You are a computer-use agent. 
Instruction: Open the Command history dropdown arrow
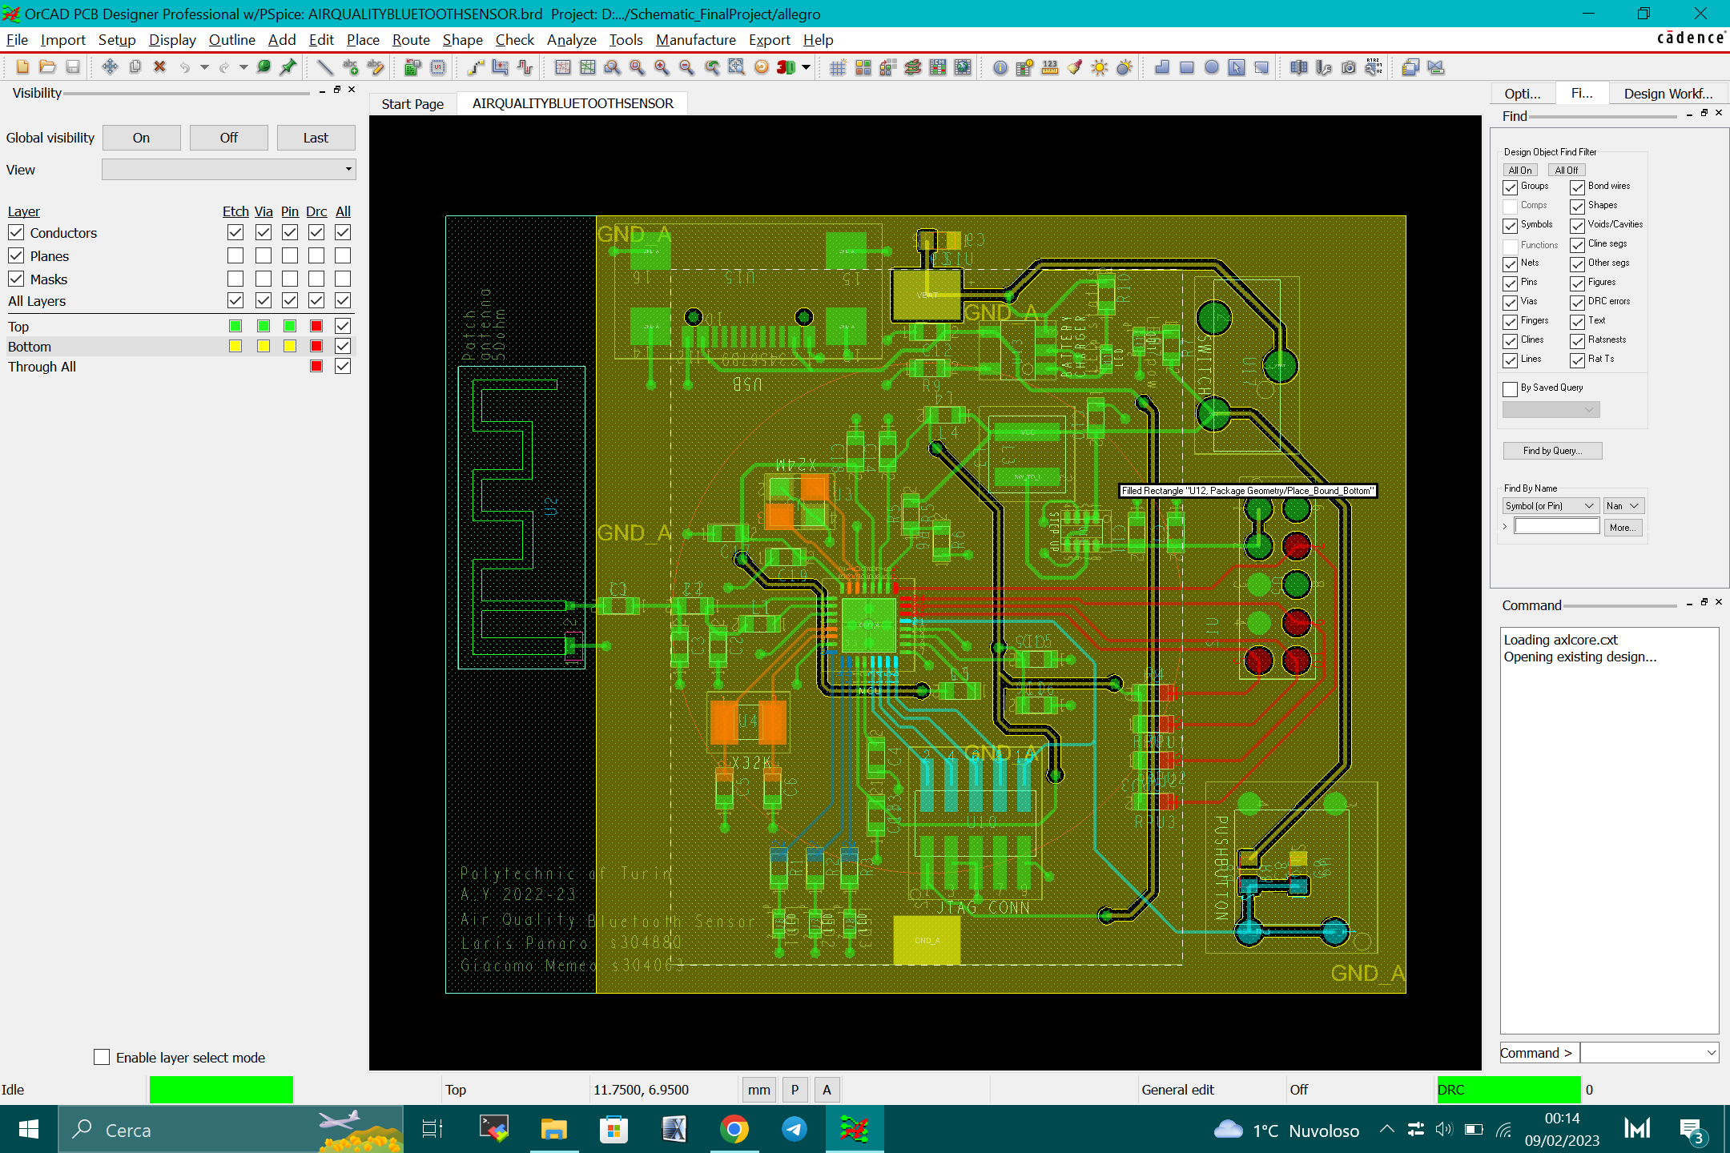pos(1711,1053)
